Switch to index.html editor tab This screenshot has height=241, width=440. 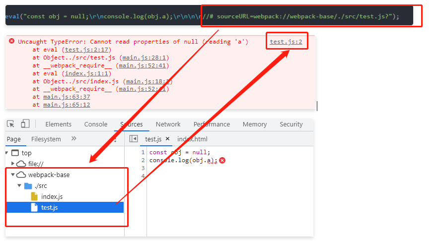[192, 139]
